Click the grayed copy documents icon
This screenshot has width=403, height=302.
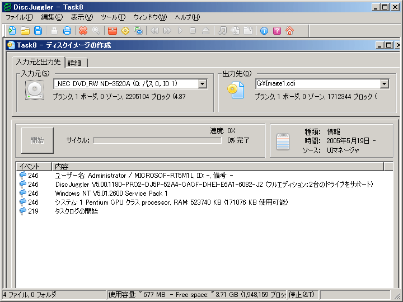[235, 31]
